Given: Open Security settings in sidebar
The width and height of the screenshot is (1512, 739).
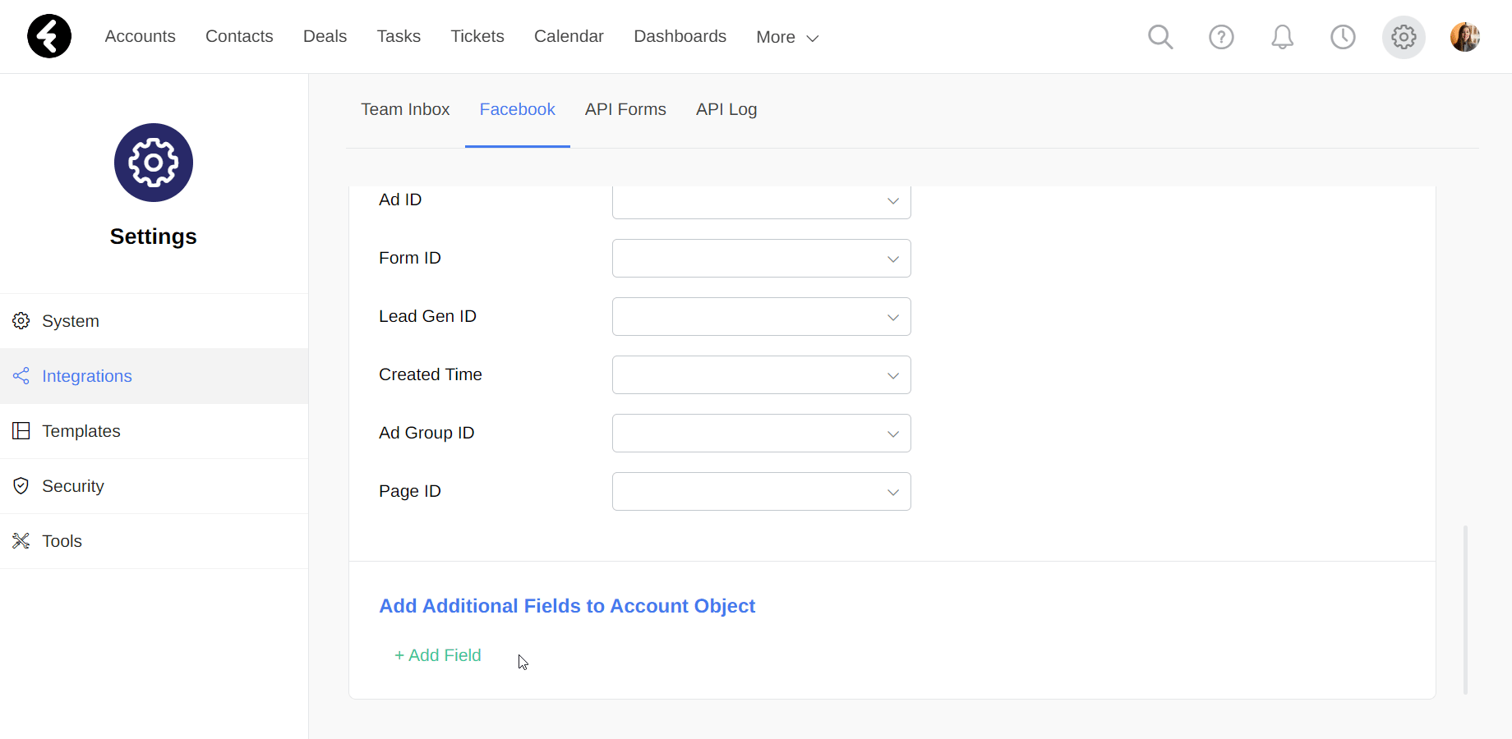Looking at the screenshot, I should (154, 486).
